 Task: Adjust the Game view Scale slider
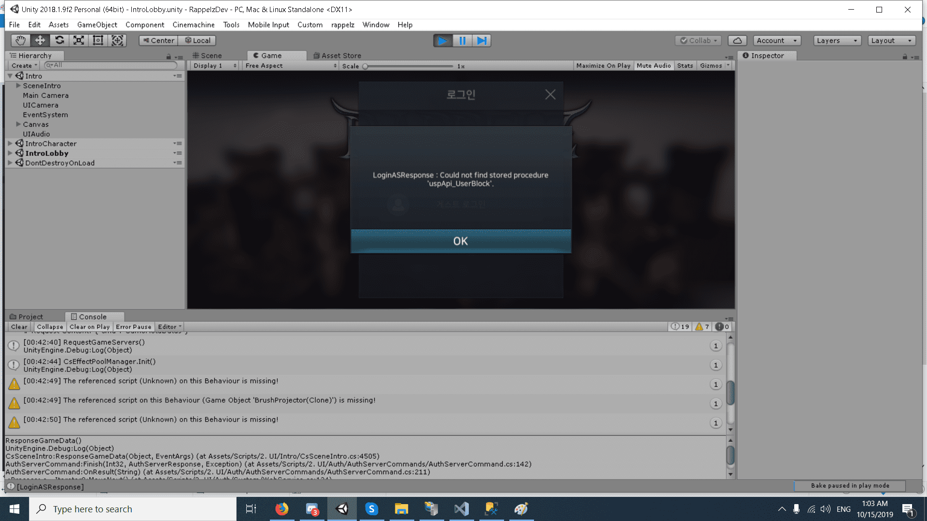click(x=408, y=66)
